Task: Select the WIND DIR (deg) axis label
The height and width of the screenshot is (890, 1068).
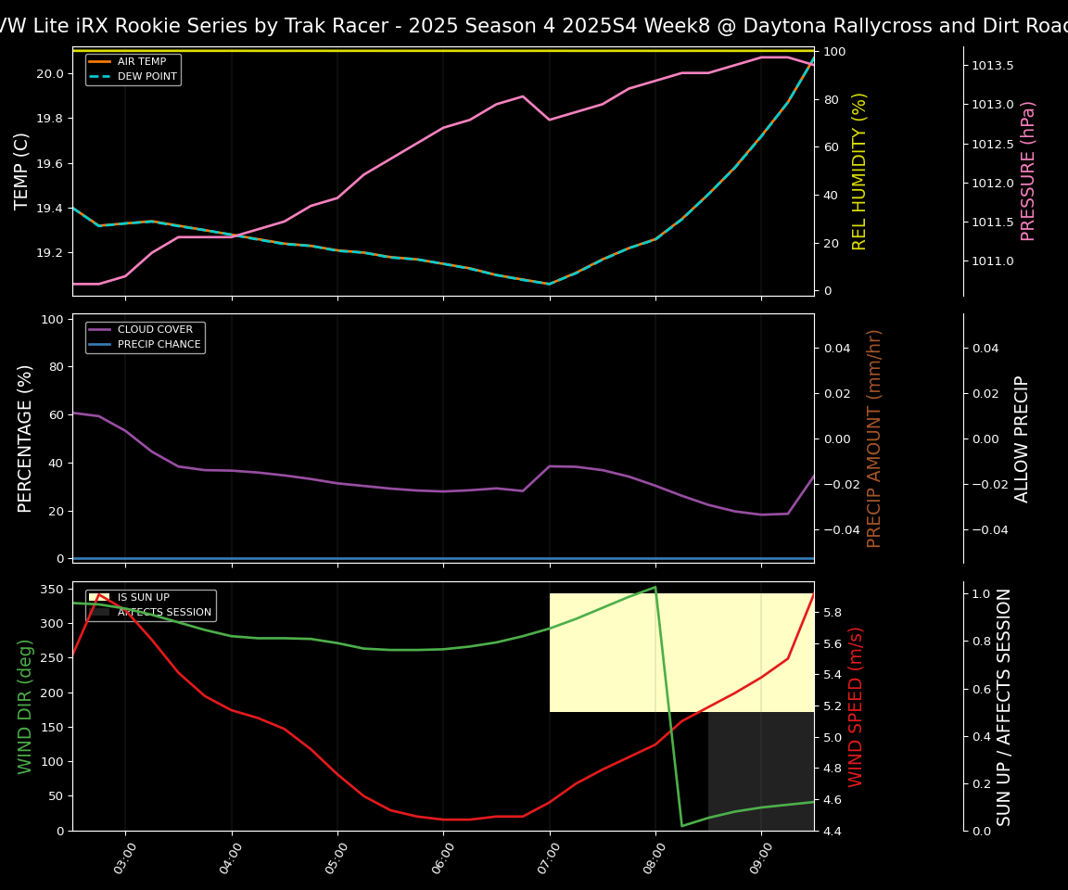Action: [25, 706]
